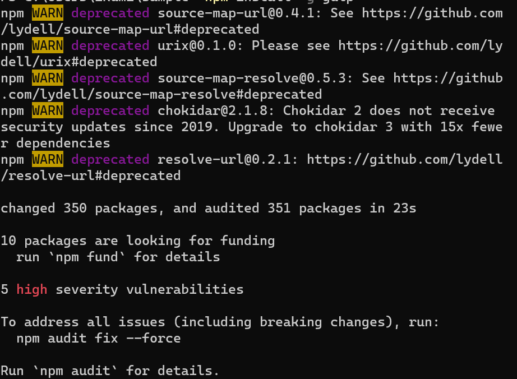Click the resolve-url@0.2.1 package name
Viewport: 517px width, 379px height.
click(228, 160)
